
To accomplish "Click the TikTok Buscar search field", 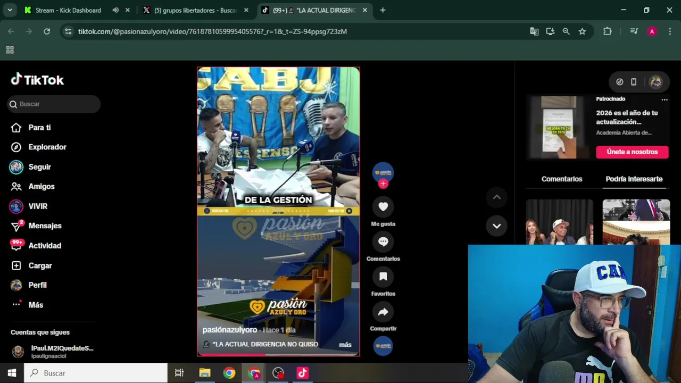I will tap(54, 104).
